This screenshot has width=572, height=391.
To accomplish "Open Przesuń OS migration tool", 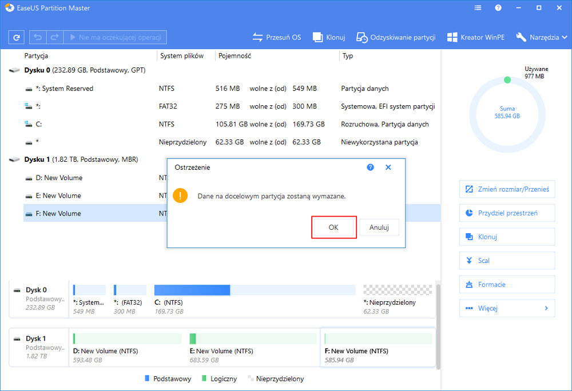I will pos(277,37).
